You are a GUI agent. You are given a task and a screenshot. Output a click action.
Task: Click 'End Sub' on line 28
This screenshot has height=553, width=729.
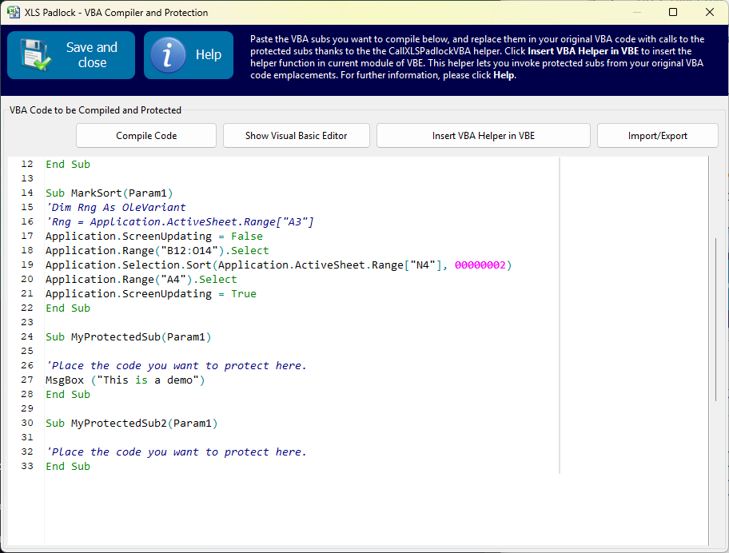tap(68, 395)
